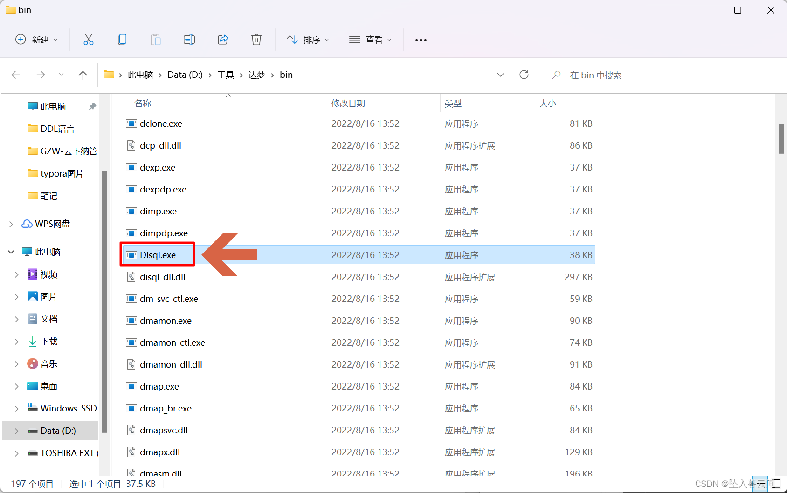Expand the 图片 tree node
The height and width of the screenshot is (493, 787).
pos(17,297)
